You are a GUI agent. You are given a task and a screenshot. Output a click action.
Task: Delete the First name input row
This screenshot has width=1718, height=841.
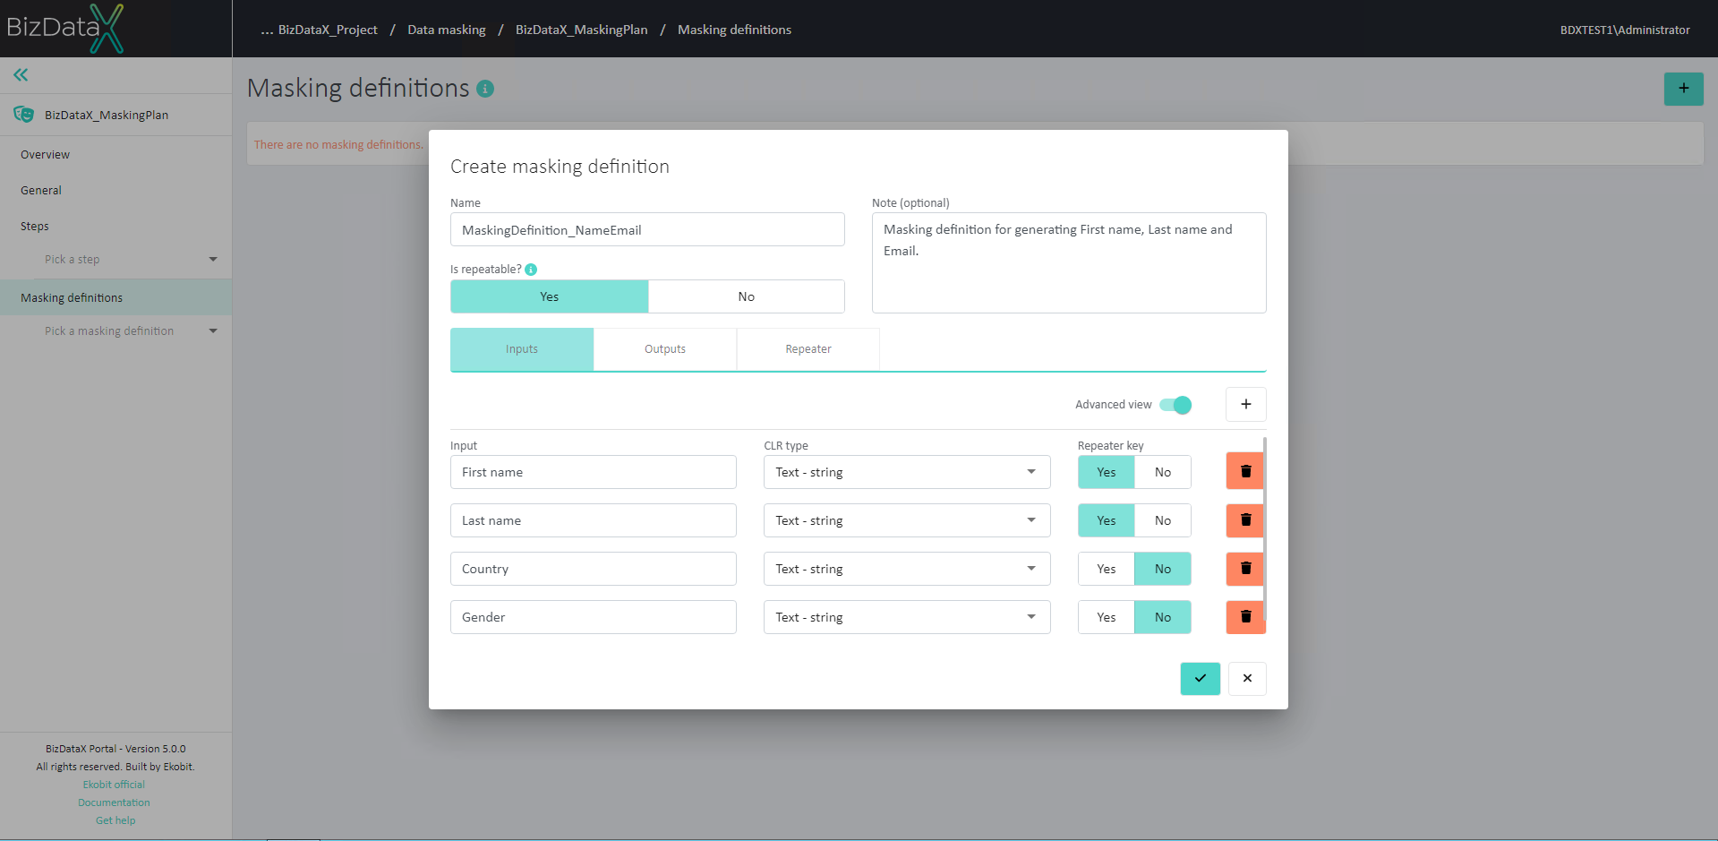click(1244, 472)
